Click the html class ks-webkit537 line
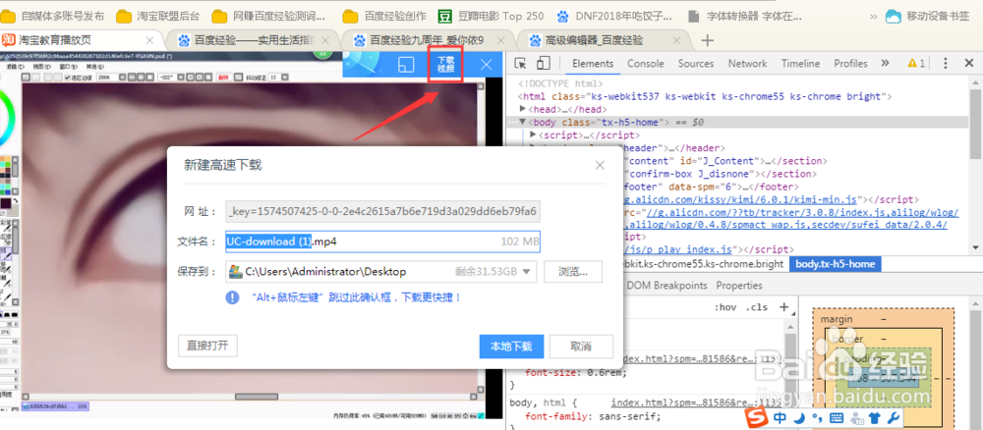 [705, 96]
